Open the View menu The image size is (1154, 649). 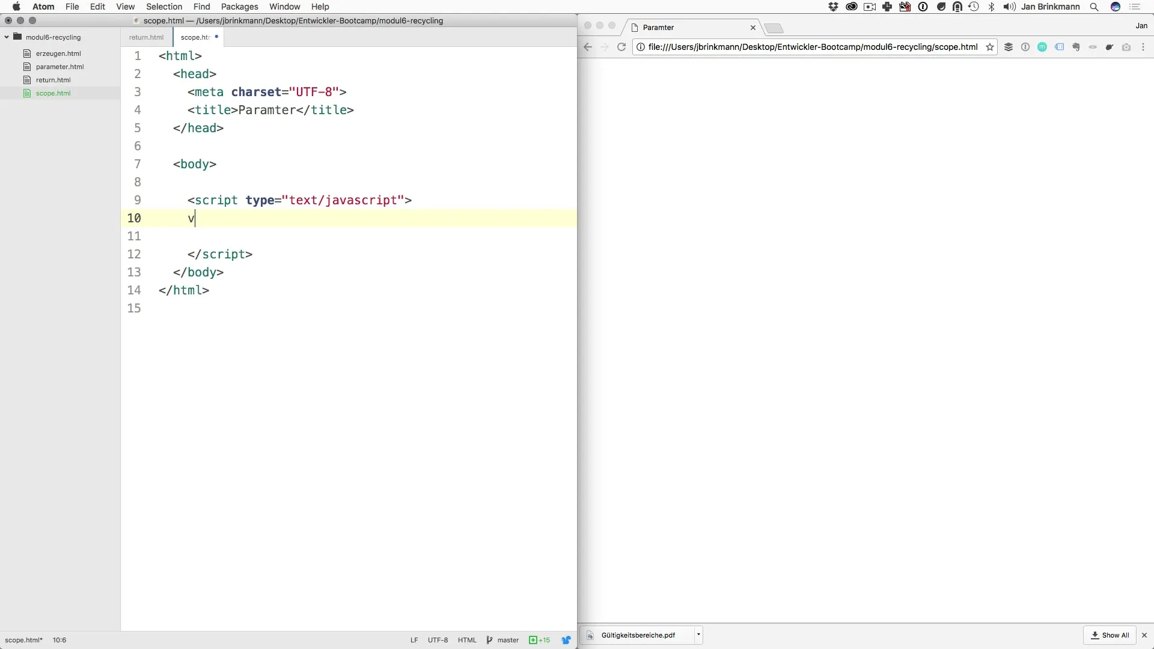125,7
